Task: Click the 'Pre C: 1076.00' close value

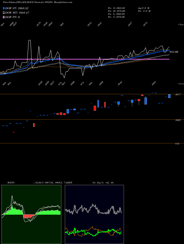Action: click(x=116, y=17)
